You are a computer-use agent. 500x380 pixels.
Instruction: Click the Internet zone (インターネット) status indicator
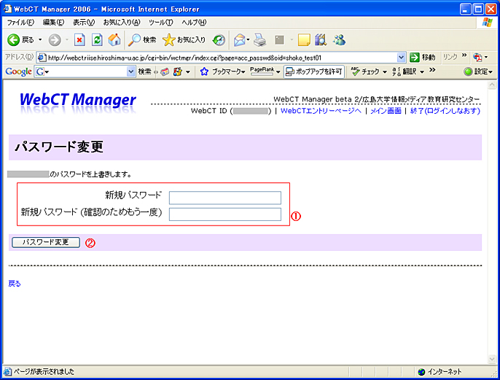(440, 372)
